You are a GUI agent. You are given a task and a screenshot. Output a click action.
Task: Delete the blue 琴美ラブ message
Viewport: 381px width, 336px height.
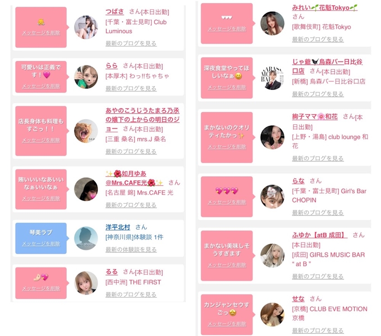[x=41, y=243]
